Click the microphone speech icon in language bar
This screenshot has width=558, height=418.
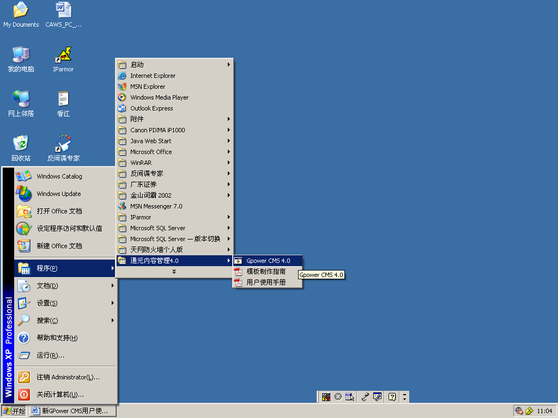click(x=365, y=397)
